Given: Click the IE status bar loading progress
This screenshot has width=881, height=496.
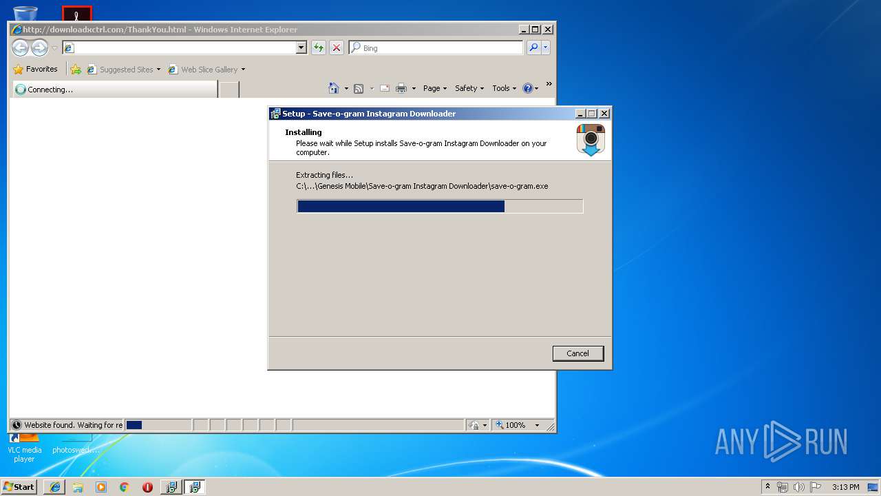Looking at the screenshot, I should [158, 425].
